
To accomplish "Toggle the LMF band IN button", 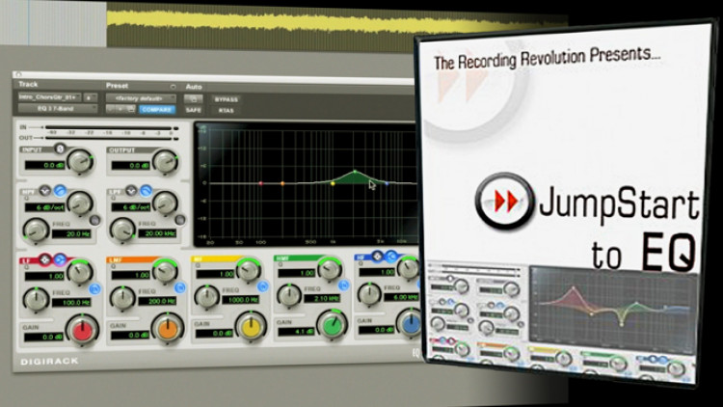I will tap(180, 287).
